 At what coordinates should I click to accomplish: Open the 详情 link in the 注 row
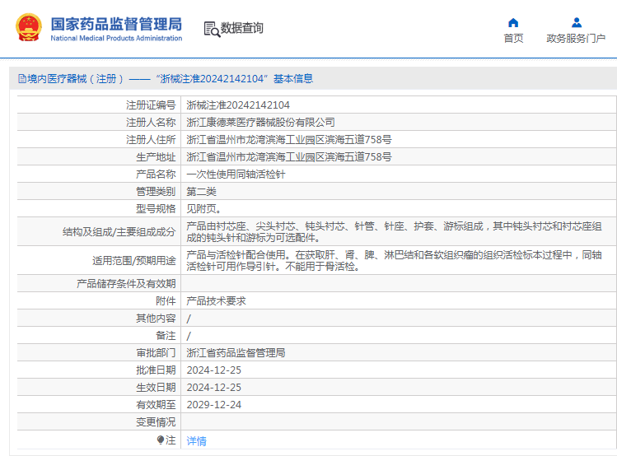[x=197, y=441]
